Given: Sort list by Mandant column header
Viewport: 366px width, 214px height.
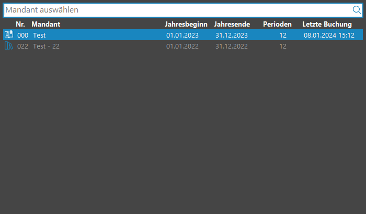Looking at the screenshot, I should (x=45, y=24).
